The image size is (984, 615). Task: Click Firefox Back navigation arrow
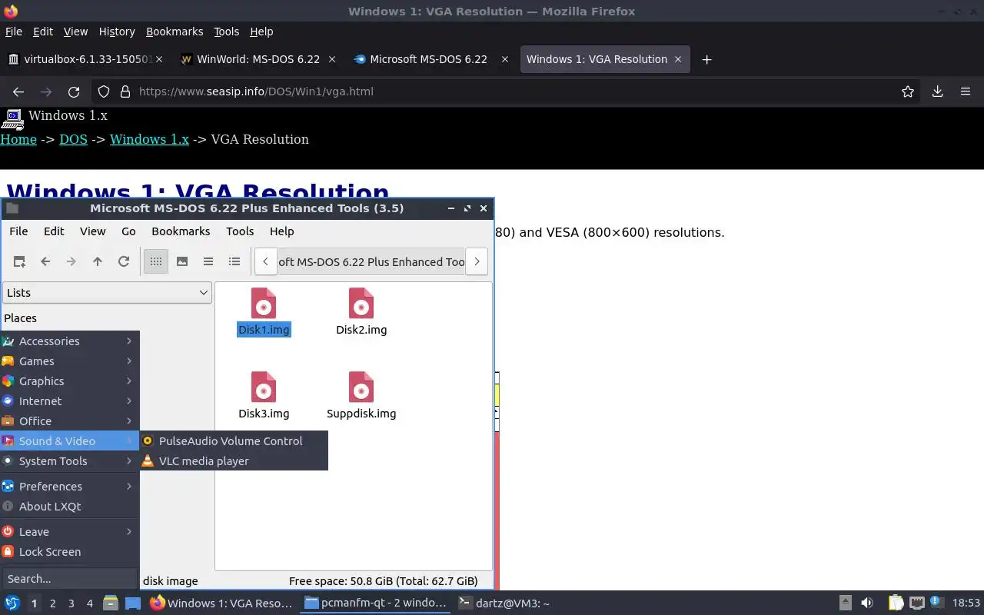pos(18,91)
